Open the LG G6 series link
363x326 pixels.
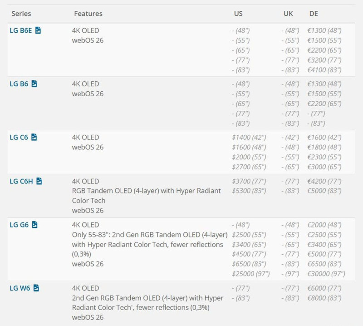click(x=19, y=224)
